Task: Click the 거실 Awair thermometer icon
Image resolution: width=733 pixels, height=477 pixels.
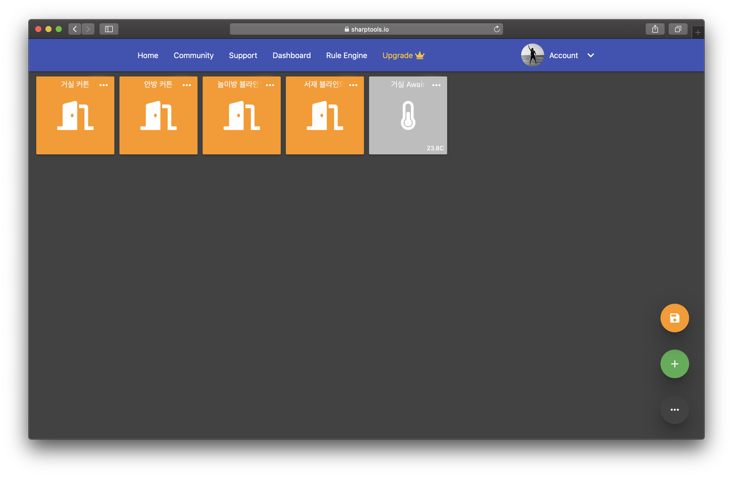Action: point(408,116)
